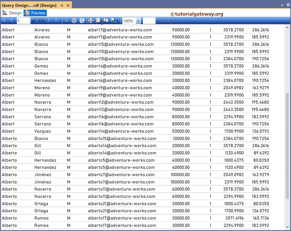Switch to the Preview tab
Screen dimensions: 291x231
tap(35, 13)
